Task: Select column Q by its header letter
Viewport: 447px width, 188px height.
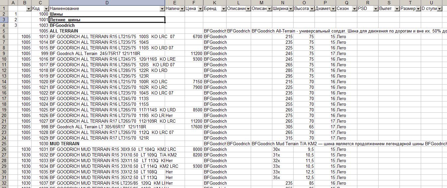Action: 346,3
